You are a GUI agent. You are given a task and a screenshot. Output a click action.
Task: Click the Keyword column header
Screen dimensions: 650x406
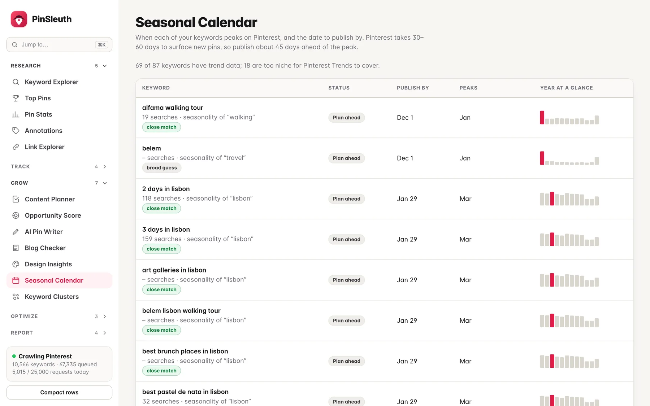[x=156, y=88]
